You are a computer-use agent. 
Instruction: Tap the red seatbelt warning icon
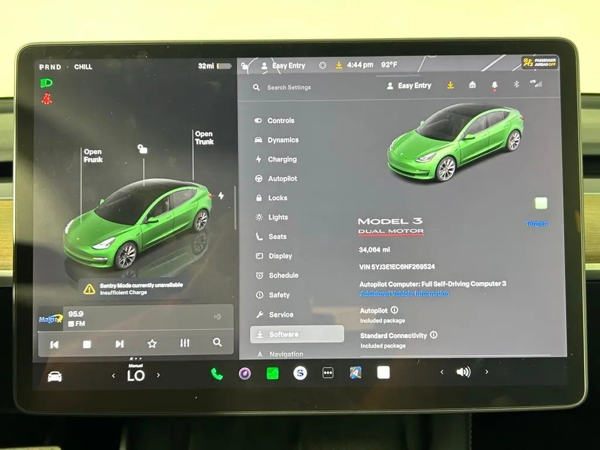click(x=47, y=98)
